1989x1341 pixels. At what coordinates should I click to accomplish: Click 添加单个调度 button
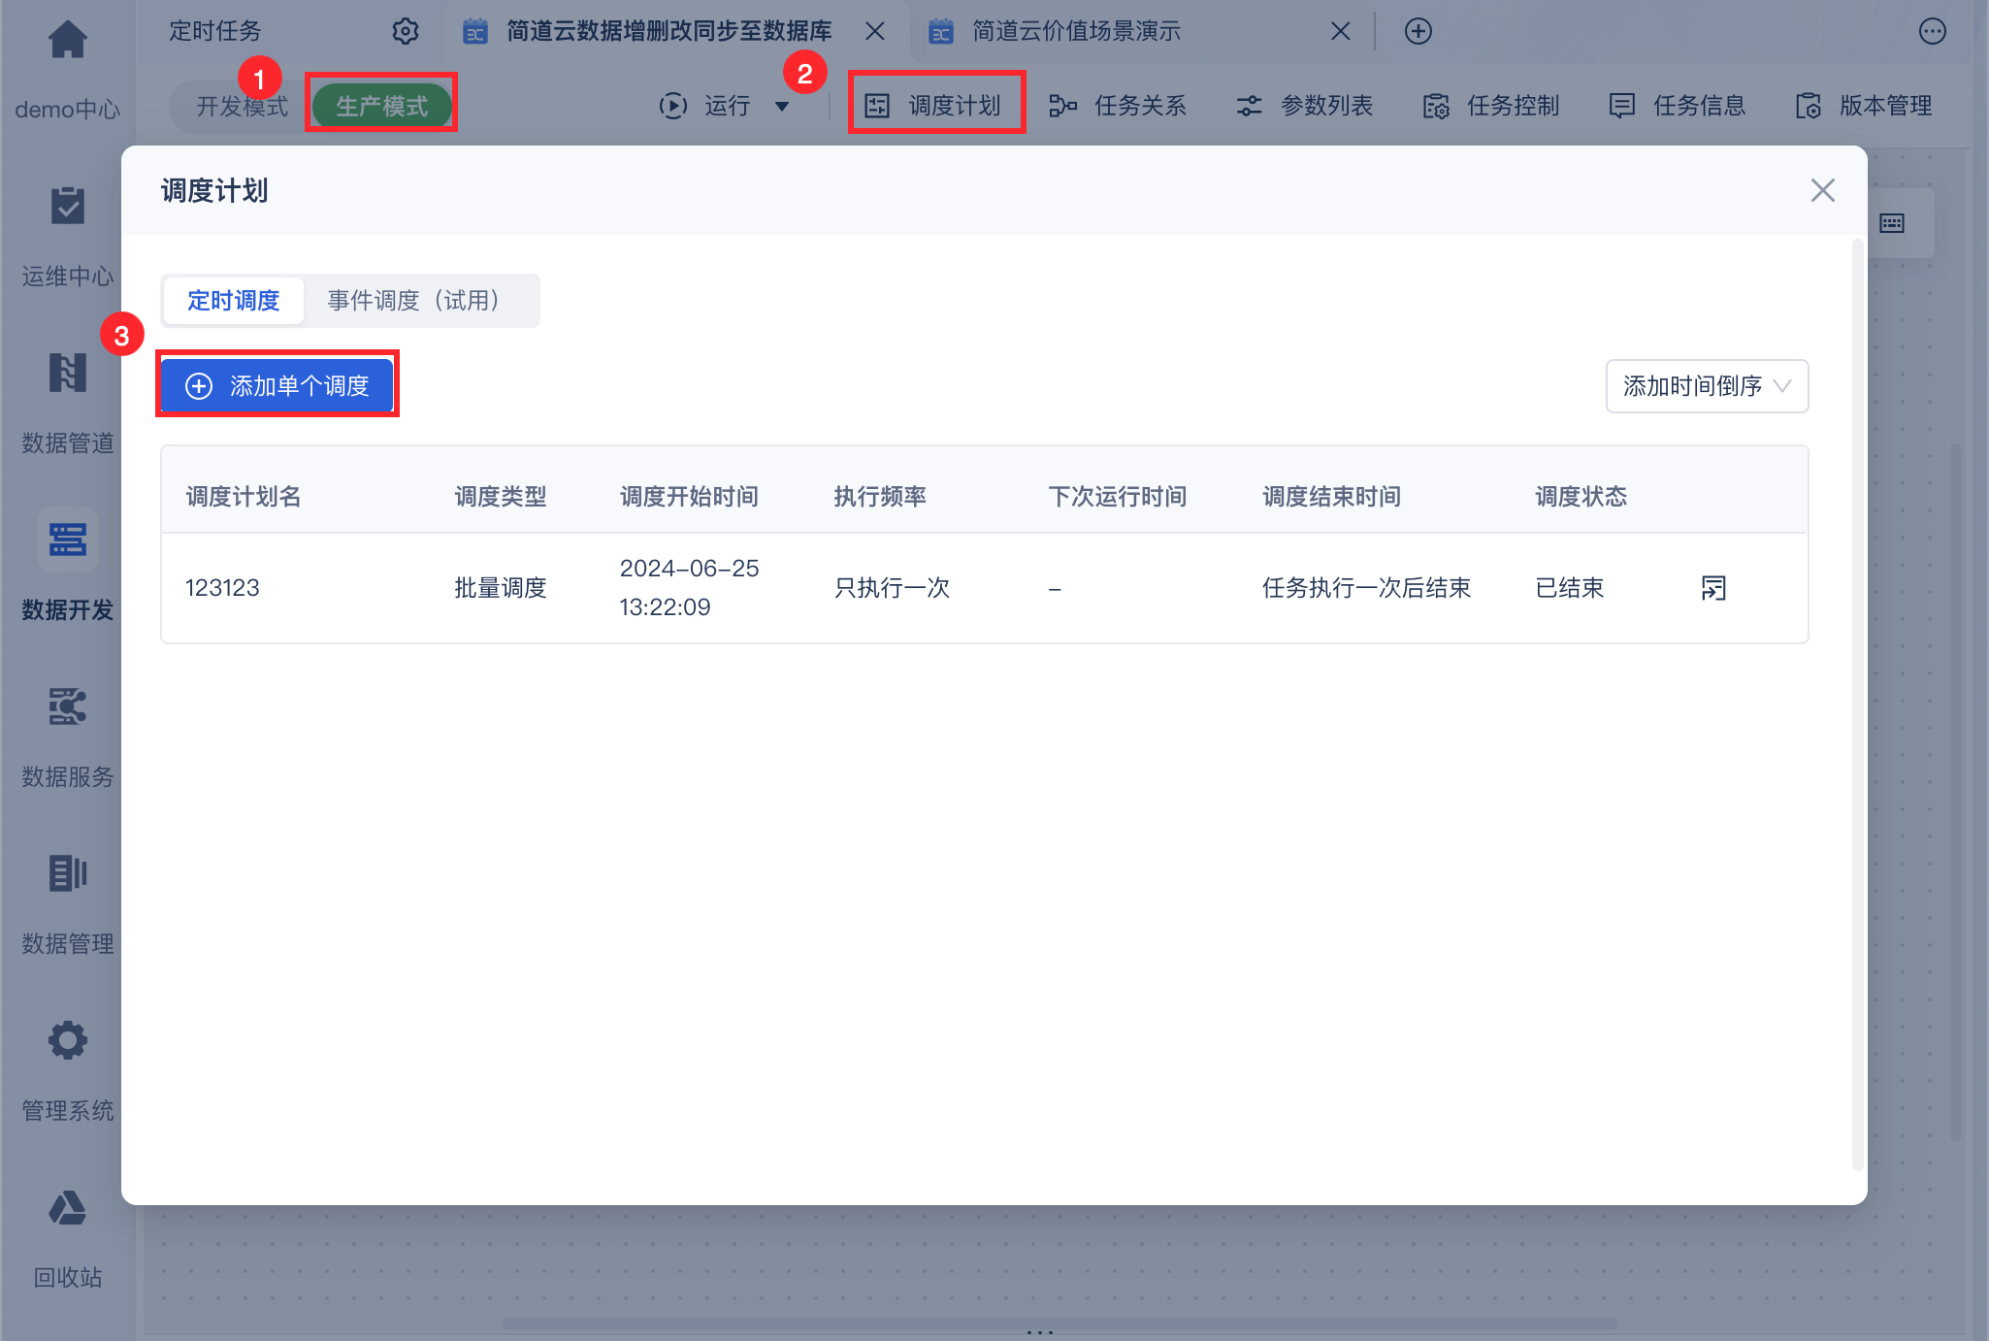tap(277, 386)
